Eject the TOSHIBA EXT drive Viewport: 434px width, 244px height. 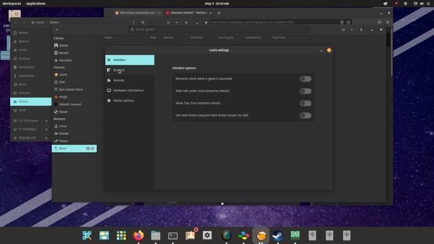pos(46,138)
